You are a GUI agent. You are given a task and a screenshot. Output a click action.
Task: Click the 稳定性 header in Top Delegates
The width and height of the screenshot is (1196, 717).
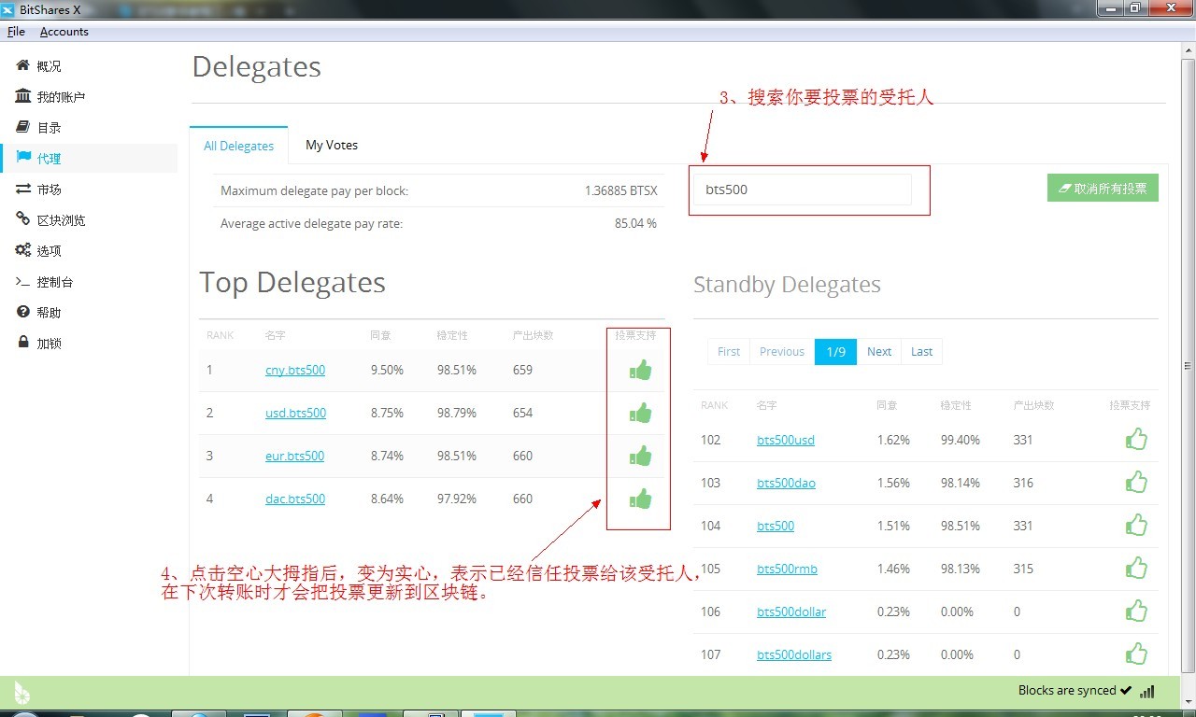tap(452, 335)
